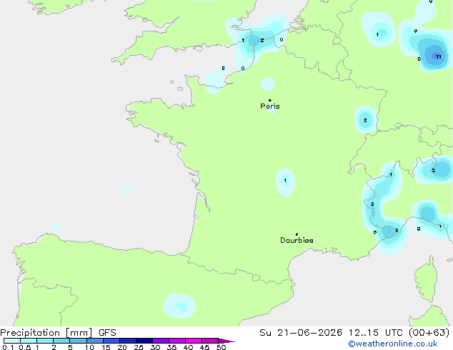The width and height of the screenshot is (453, 350).
Task: Click the date text 'Su 21-06-2026'
Action: [301, 333]
